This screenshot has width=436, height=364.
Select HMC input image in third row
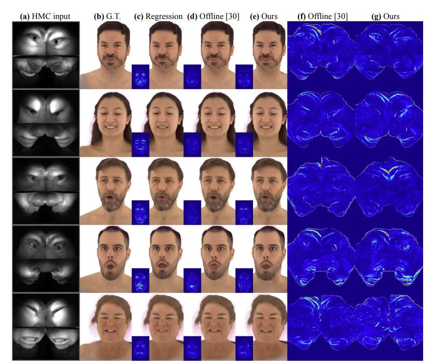pyautogui.click(x=46, y=191)
